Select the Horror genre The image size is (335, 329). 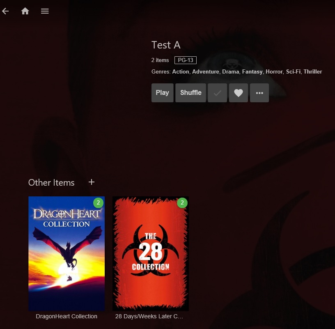273,71
